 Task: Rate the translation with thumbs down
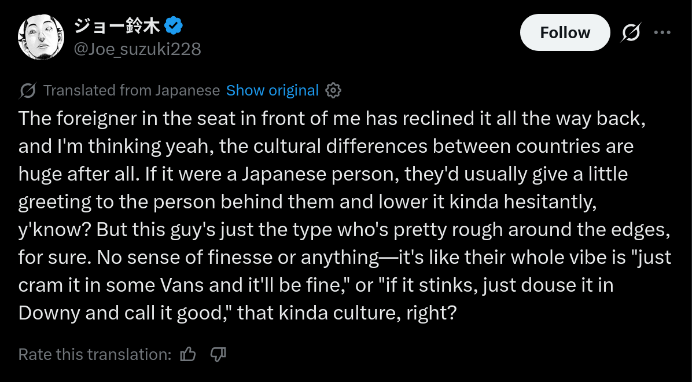pyautogui.click(x=218, y=354)
